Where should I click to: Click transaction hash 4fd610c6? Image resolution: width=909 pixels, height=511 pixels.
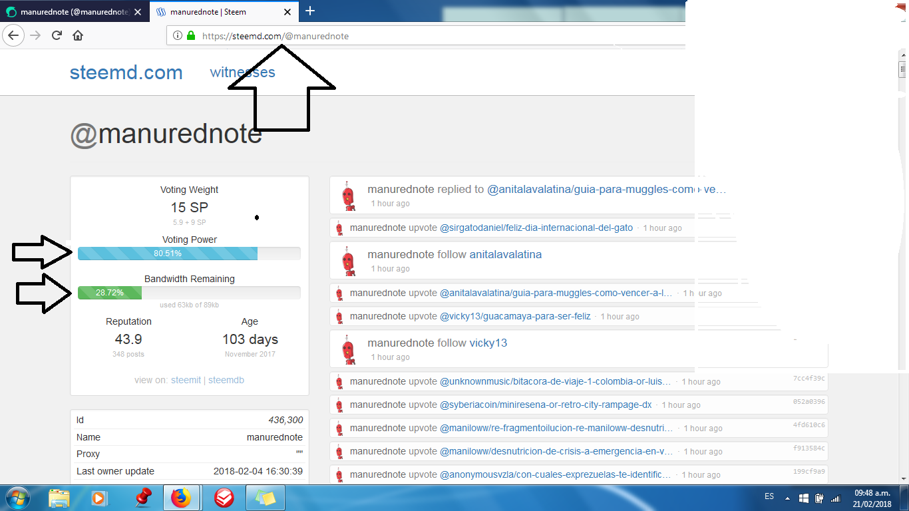tap(809, 425)
